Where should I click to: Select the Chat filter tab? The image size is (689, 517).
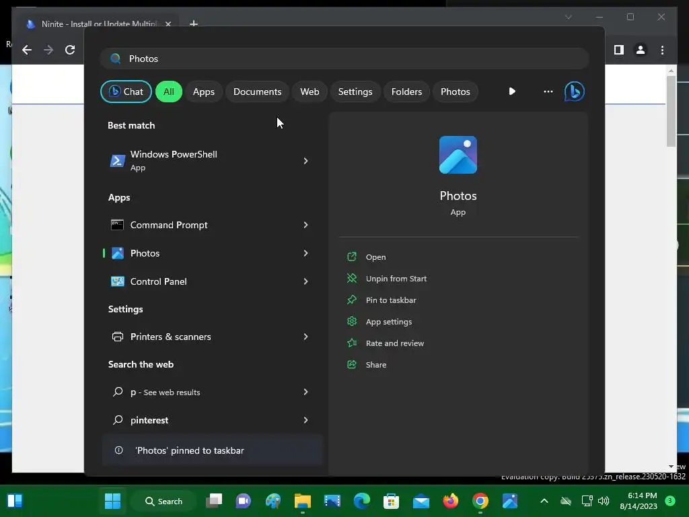pyautogui.click(x=126, y=92)
